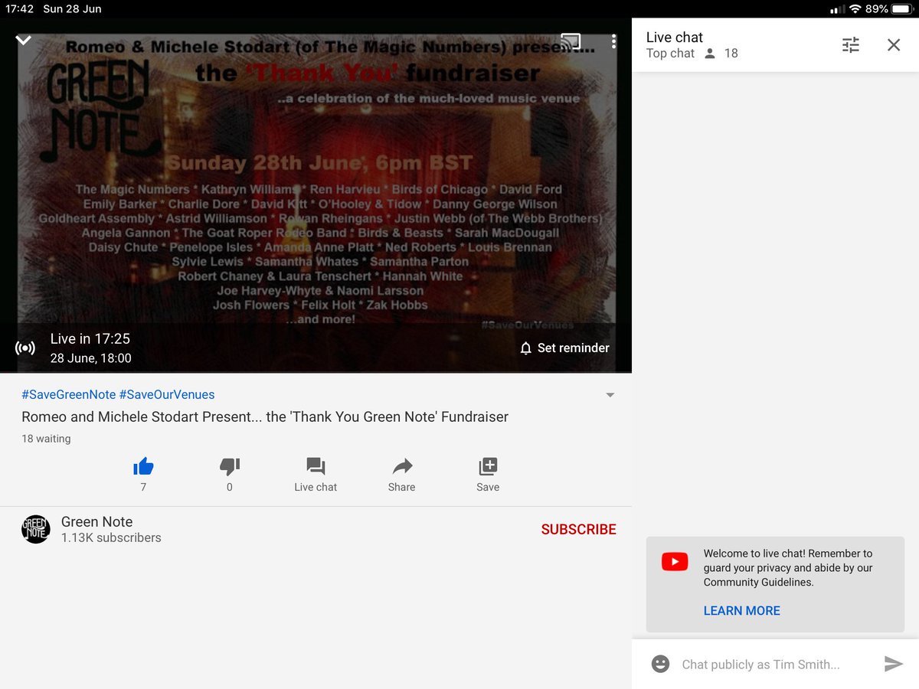Click LEARN MORE about Community Guidelines
This screenshot has width=919, height=689.
(742, 611)
